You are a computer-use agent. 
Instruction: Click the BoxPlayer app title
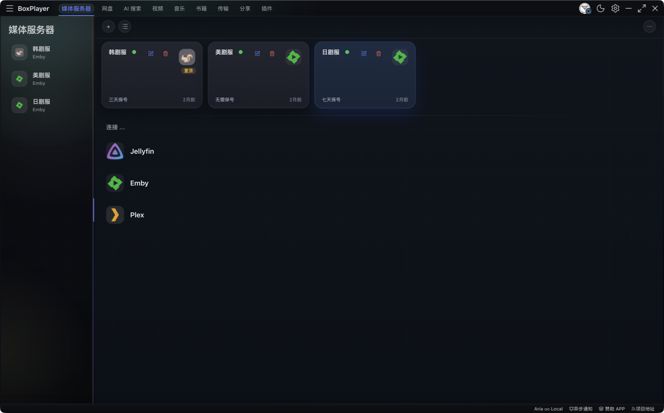coord(33,9)
